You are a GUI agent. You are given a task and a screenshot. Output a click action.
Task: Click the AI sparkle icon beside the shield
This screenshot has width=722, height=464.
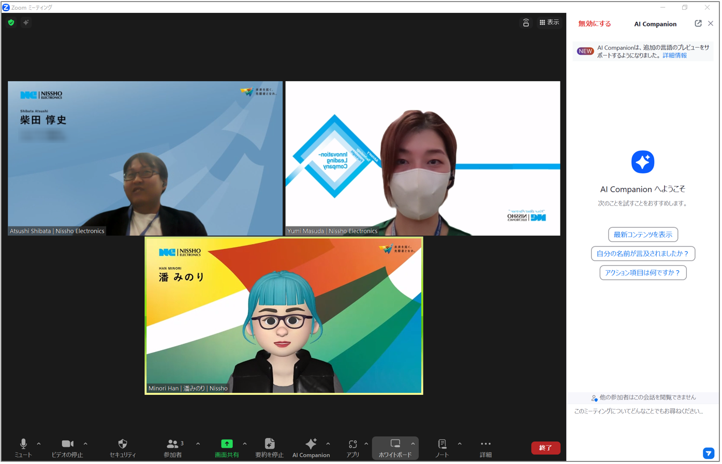(26, 23)
